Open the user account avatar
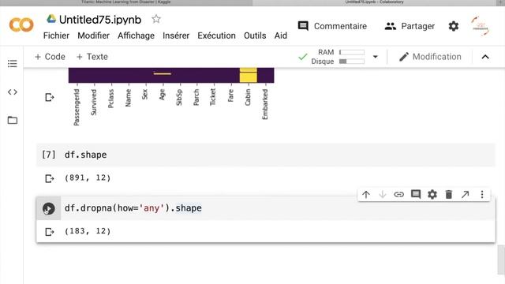Viewport: 505px width, 284px height. (x=480, y=26)
